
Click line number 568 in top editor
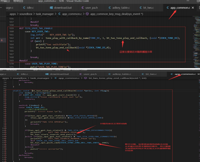pos(12,57)
